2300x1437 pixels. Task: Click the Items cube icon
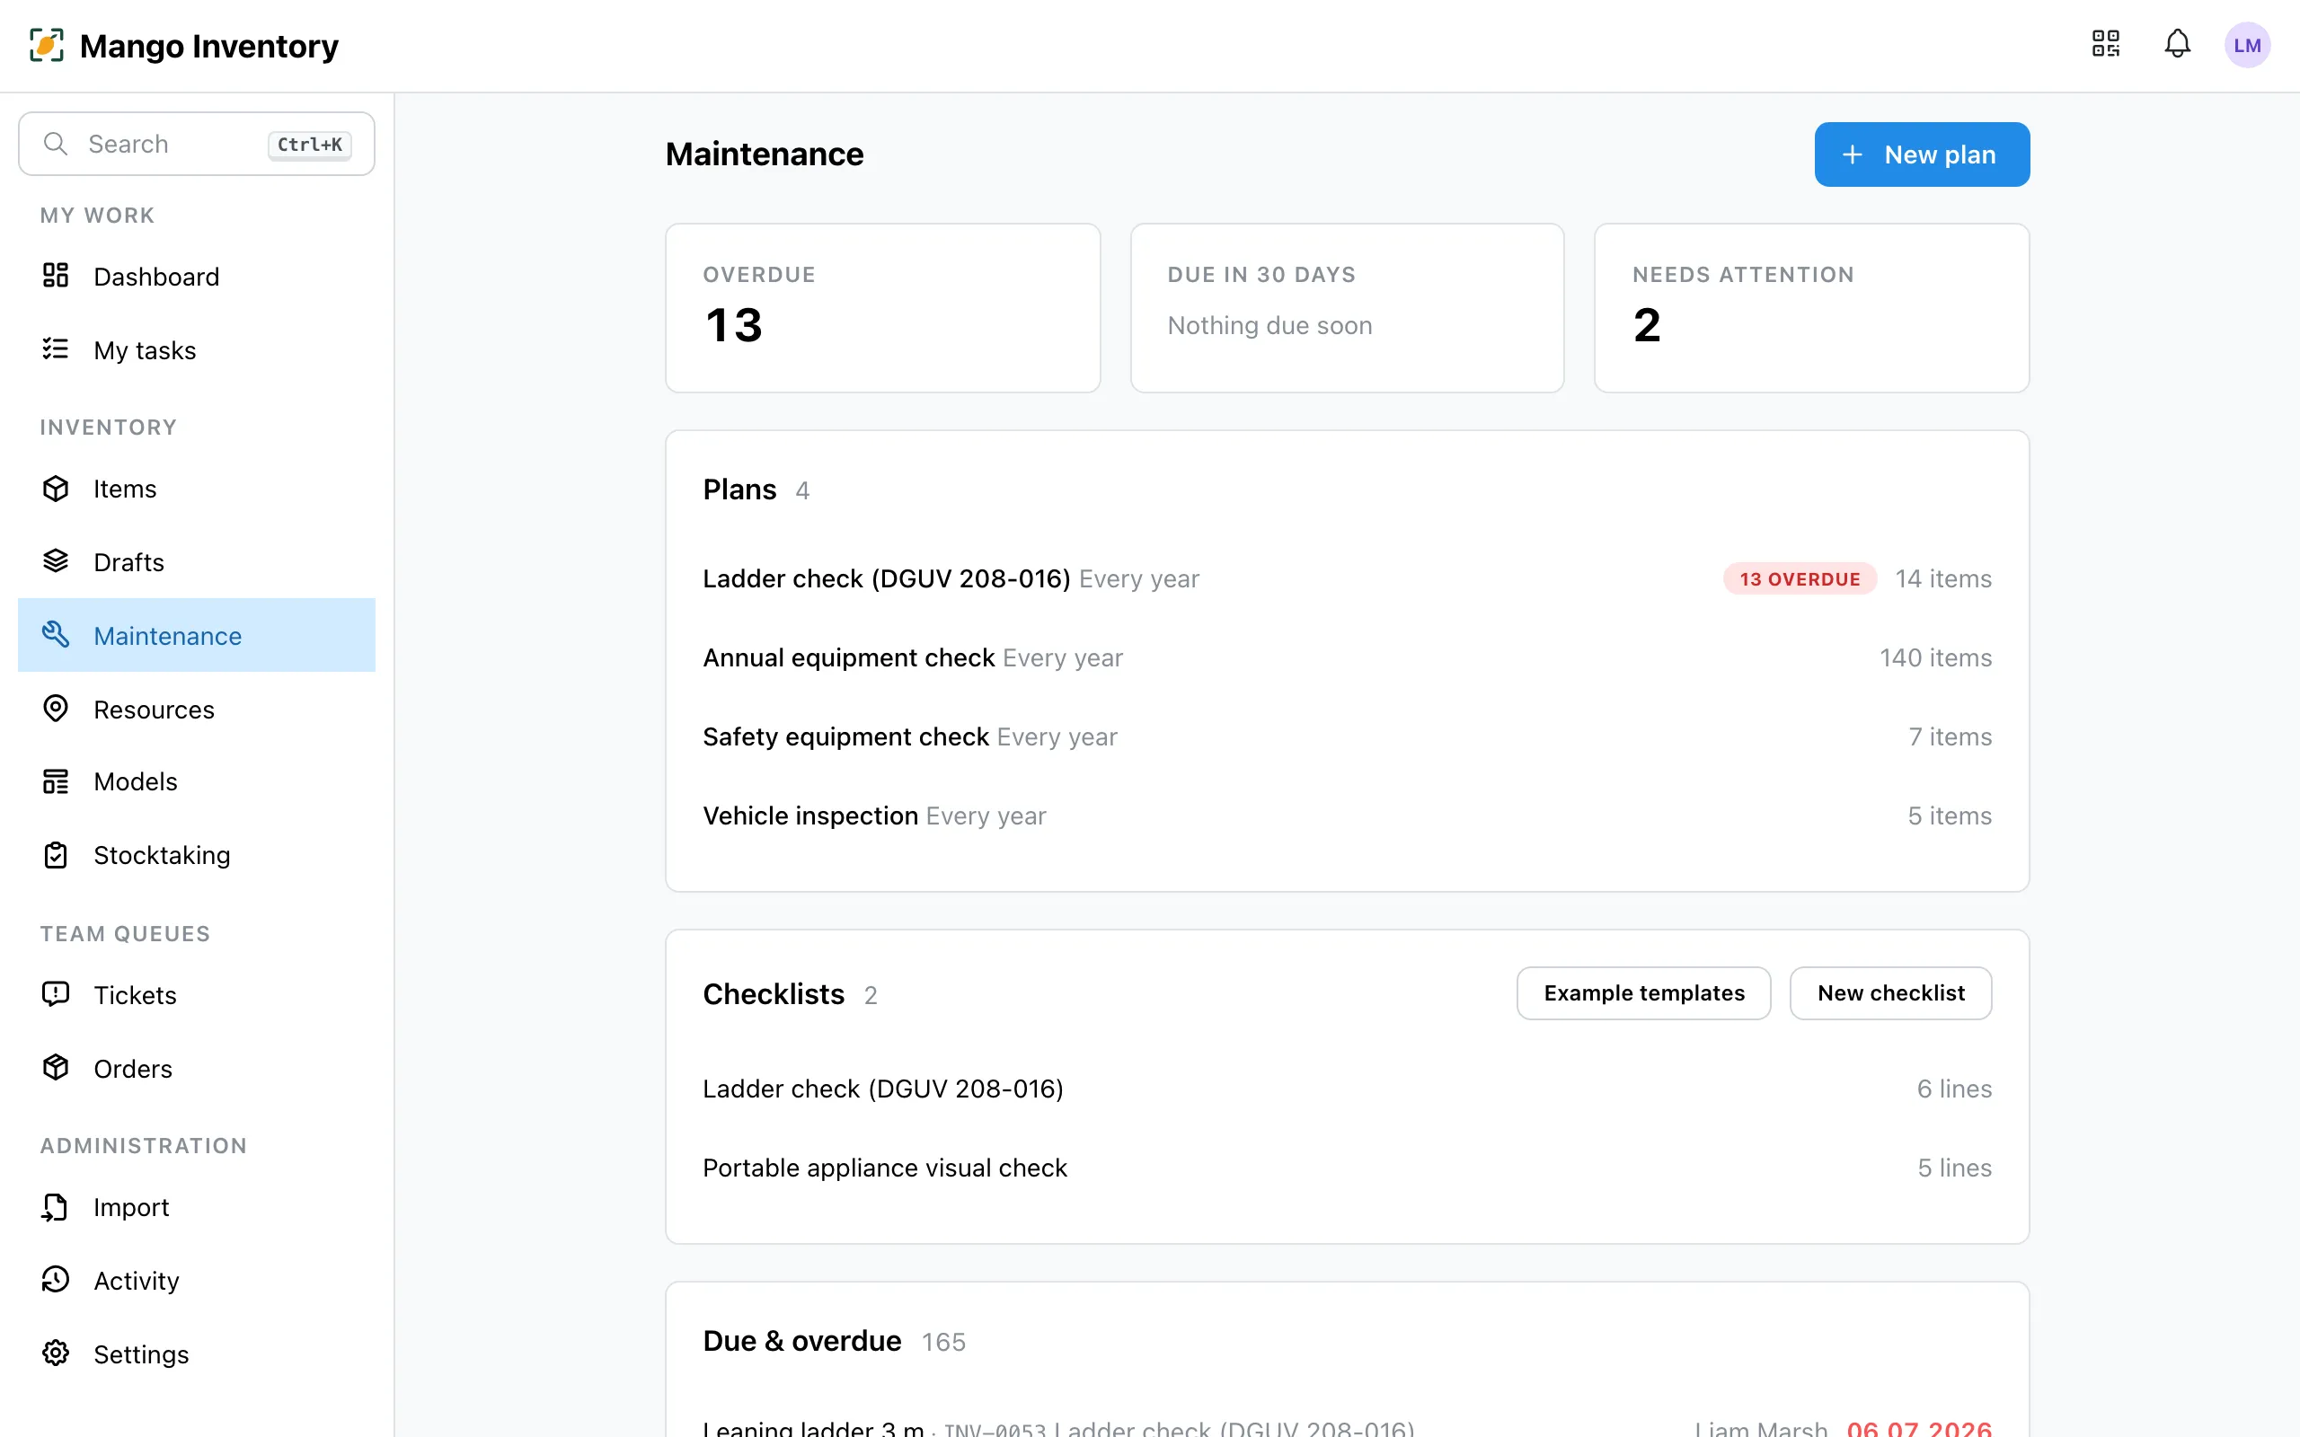pyautogui.click(x=56, y=489)
